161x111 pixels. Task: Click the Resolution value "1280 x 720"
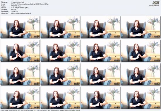coord(14,11)
